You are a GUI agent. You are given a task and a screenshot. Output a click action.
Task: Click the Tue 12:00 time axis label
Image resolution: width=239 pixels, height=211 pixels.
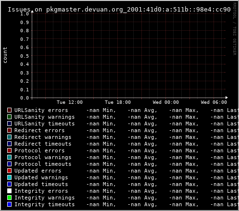(x=70, y=102)
